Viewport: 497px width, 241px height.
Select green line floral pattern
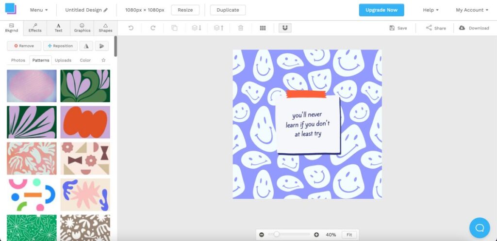click(32, 228)
